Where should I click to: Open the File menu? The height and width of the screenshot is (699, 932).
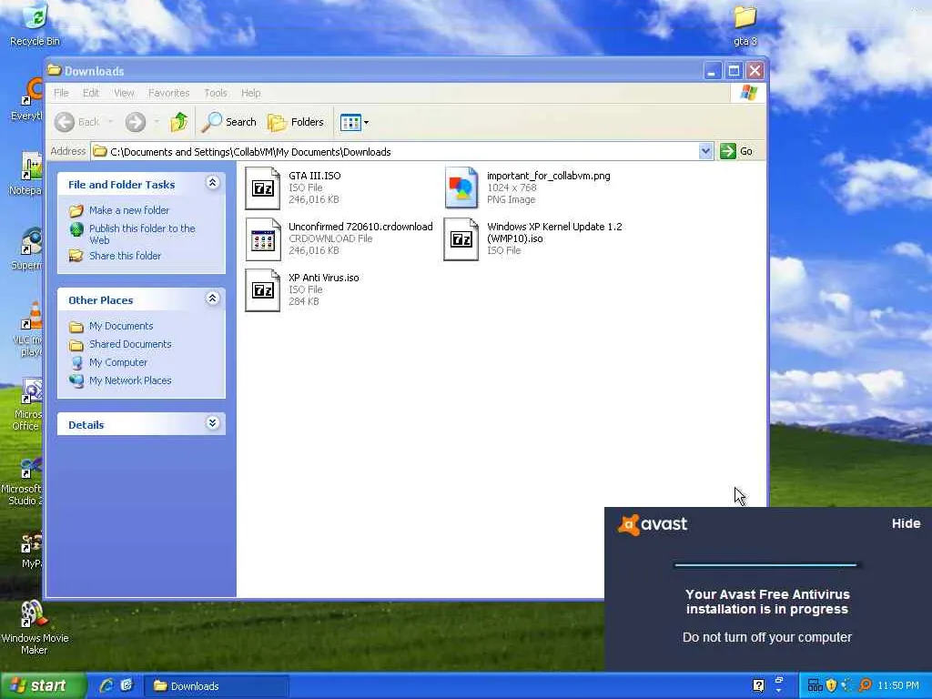(61, 93)
